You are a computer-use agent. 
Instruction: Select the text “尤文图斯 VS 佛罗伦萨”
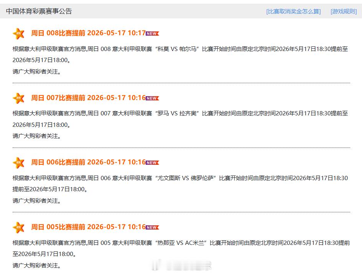[185, 178]
